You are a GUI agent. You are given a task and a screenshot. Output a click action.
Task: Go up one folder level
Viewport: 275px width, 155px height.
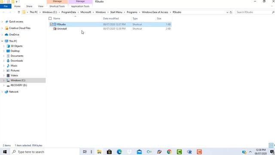pyautogui.click(x=19, y=12)
